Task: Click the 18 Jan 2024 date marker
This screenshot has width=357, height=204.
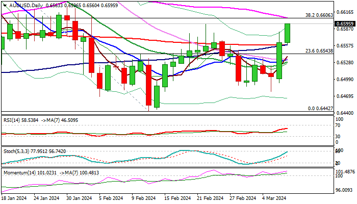Action: pyautogui.click(x=14, y=198)
